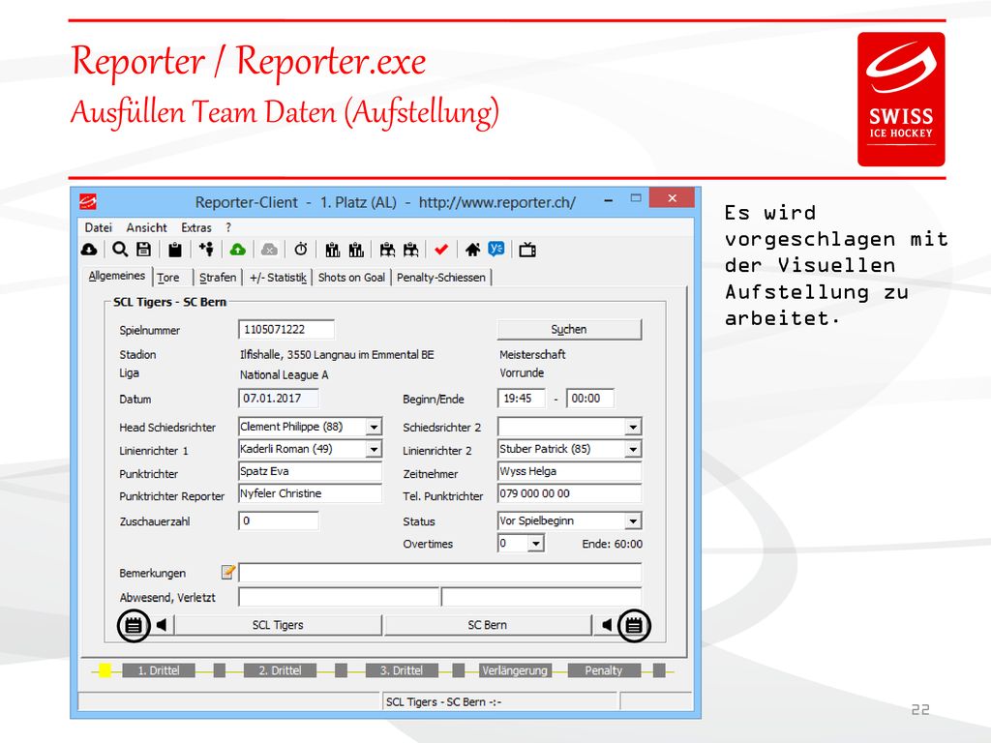Image resolution: width=991 pixels, height=743 pixels.
Task: Select the 3. Drittel period marker
Action: 402,670
